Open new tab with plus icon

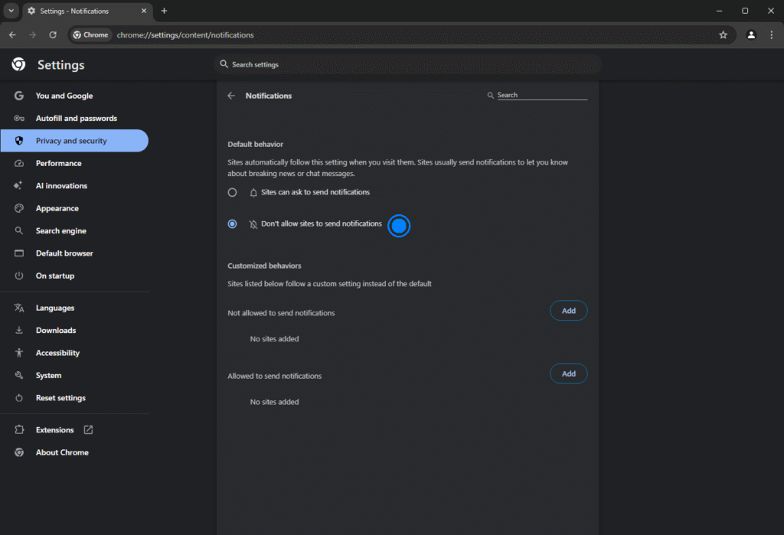164,11
